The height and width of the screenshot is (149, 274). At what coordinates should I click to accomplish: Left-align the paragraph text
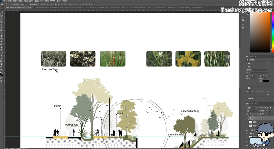[247, 91]
